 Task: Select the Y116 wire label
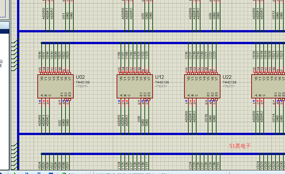(119, 55)
